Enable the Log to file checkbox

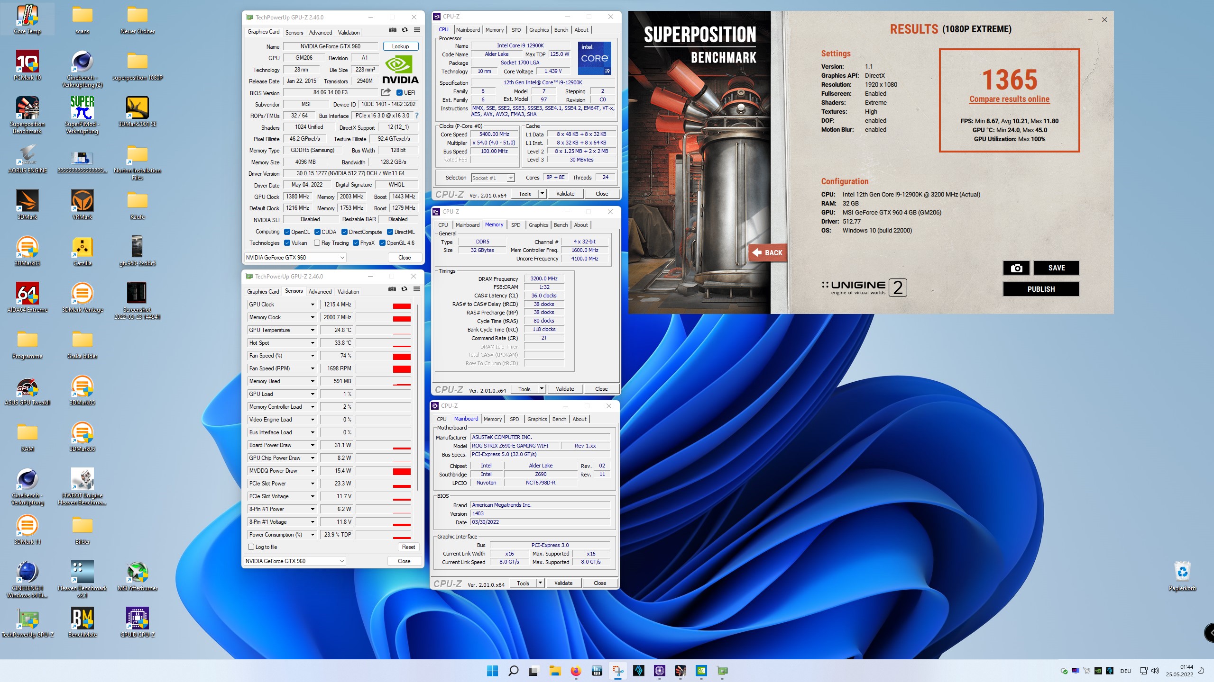(251, 547)
